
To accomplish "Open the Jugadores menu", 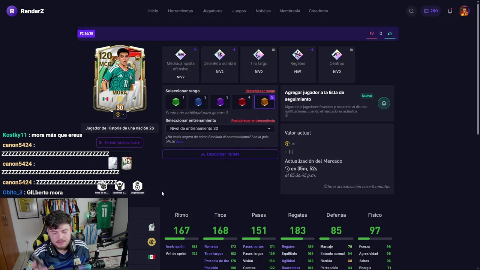I will coord(213,11).
